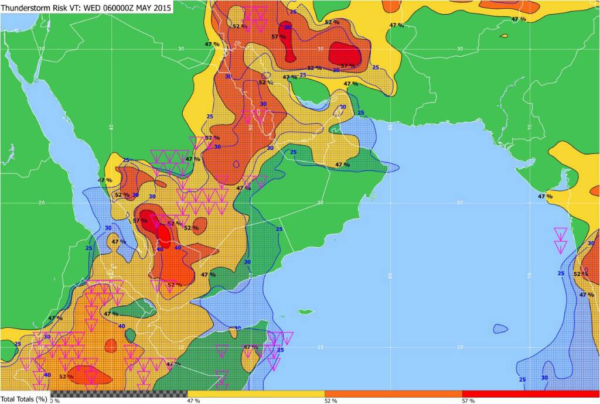Click the small blue closed contour in the lower-right sea
This screenshot has height=404, width=600.
coord(501,328)
